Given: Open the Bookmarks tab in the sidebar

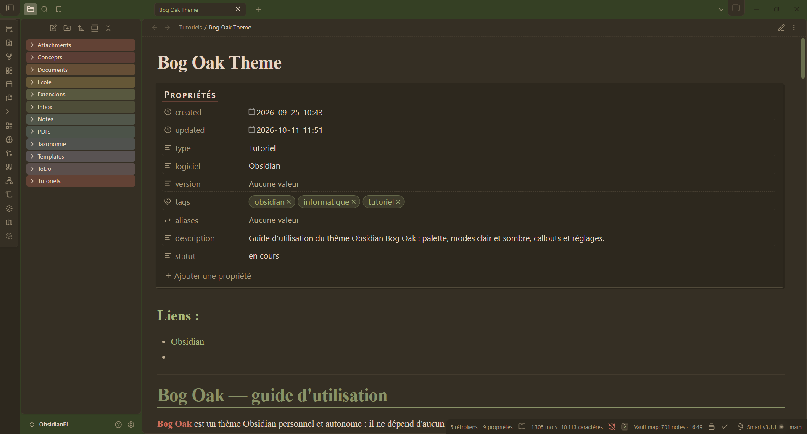Looking at the screenshot, I should [x=59, y=9].
